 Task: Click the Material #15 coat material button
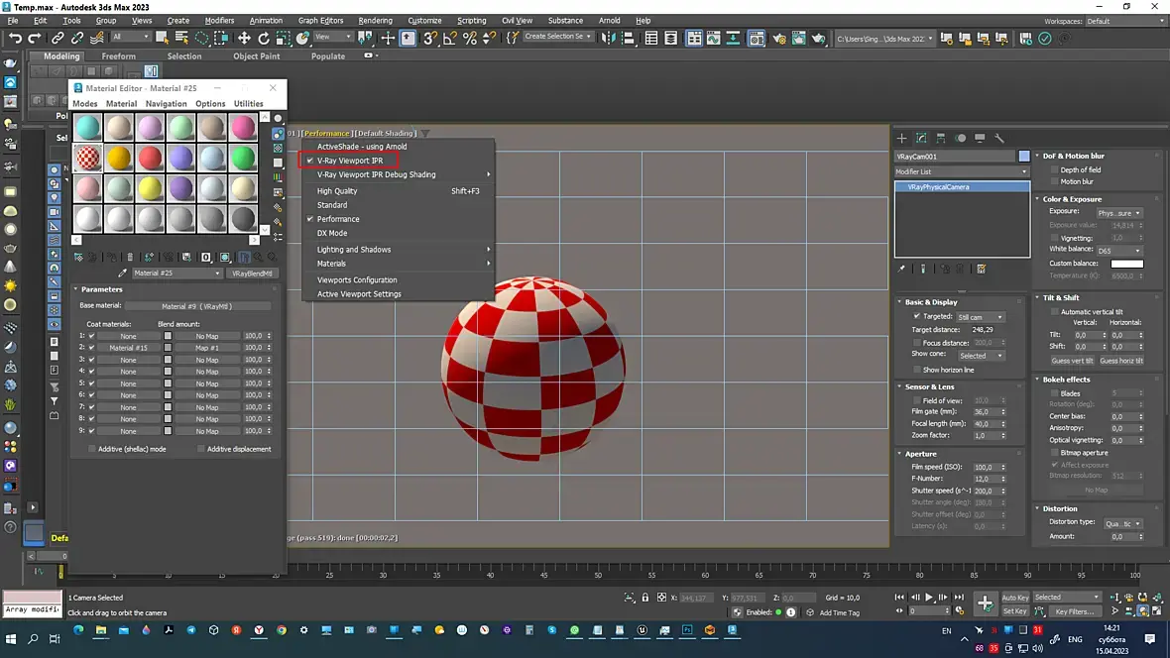pos(128,348)
